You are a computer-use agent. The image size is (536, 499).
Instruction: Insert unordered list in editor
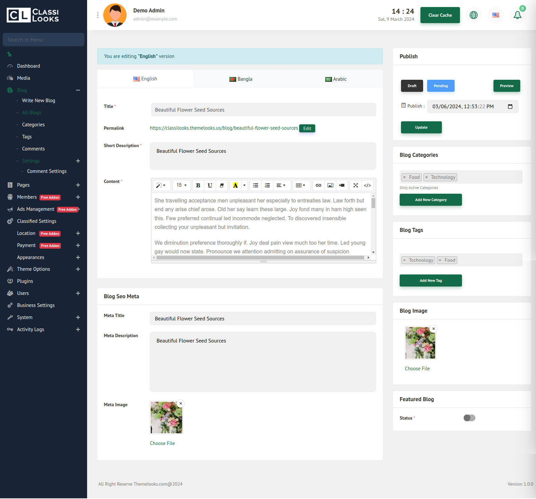click(256, 185)
